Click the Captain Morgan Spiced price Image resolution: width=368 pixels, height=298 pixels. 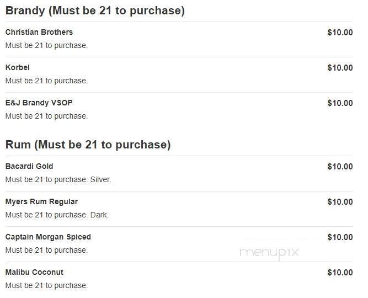[x=340, y=237]
